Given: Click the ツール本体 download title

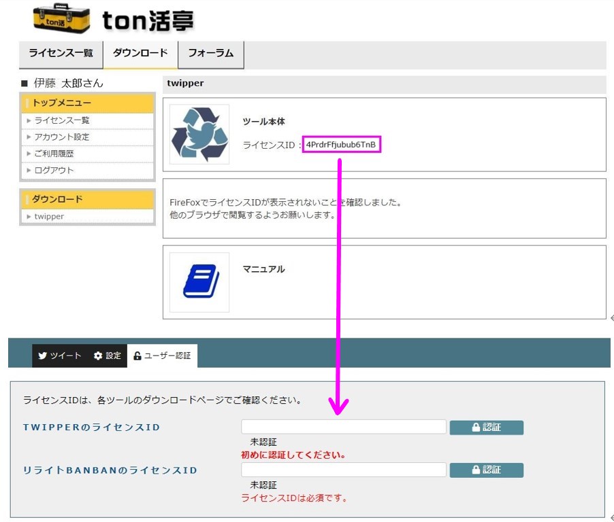Looking at the screenshot, I should click(264, 122).
